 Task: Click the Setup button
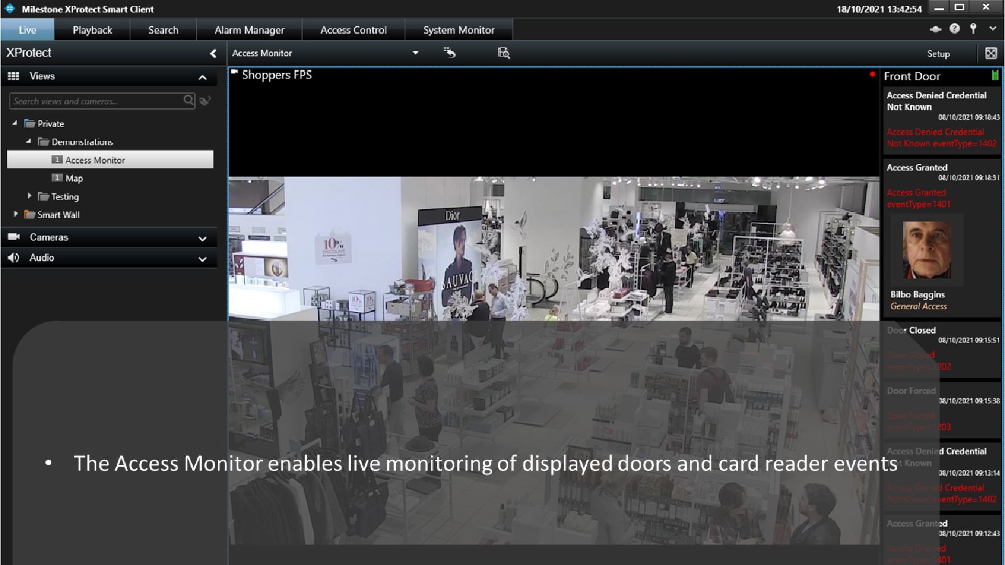[x=939, y=54]
